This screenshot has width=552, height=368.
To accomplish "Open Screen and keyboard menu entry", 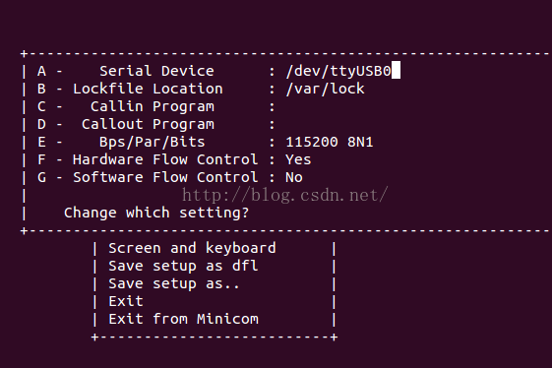I will (192, 248).
